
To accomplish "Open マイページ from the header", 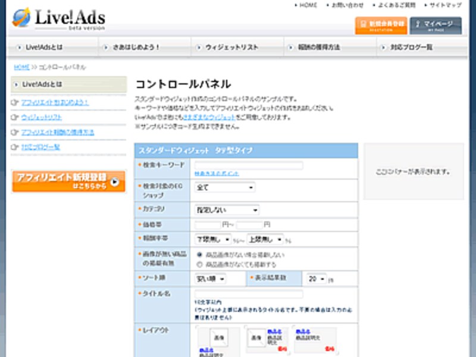I will point(436,25).
